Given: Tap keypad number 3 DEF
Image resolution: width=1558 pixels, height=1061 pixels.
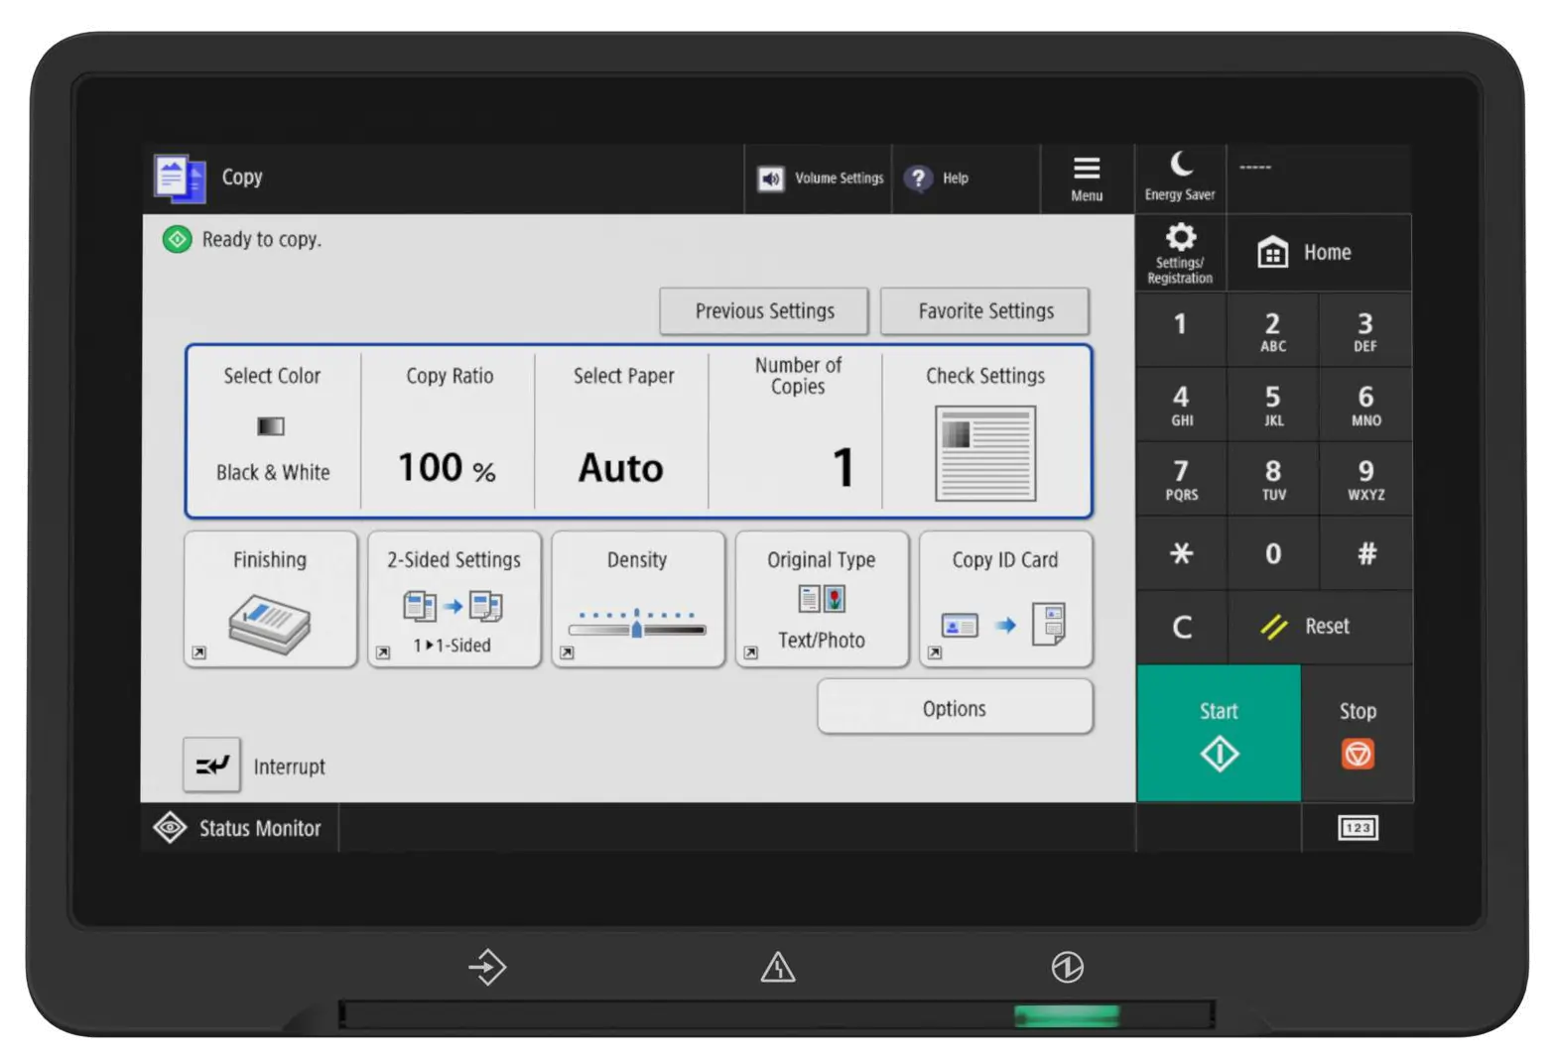Looking at the screenshot, I should point(1365,330).
